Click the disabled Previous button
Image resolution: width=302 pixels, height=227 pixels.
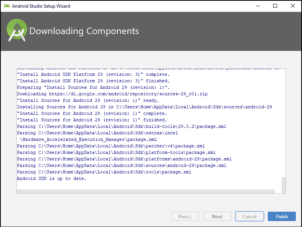(x=185, y=216)
